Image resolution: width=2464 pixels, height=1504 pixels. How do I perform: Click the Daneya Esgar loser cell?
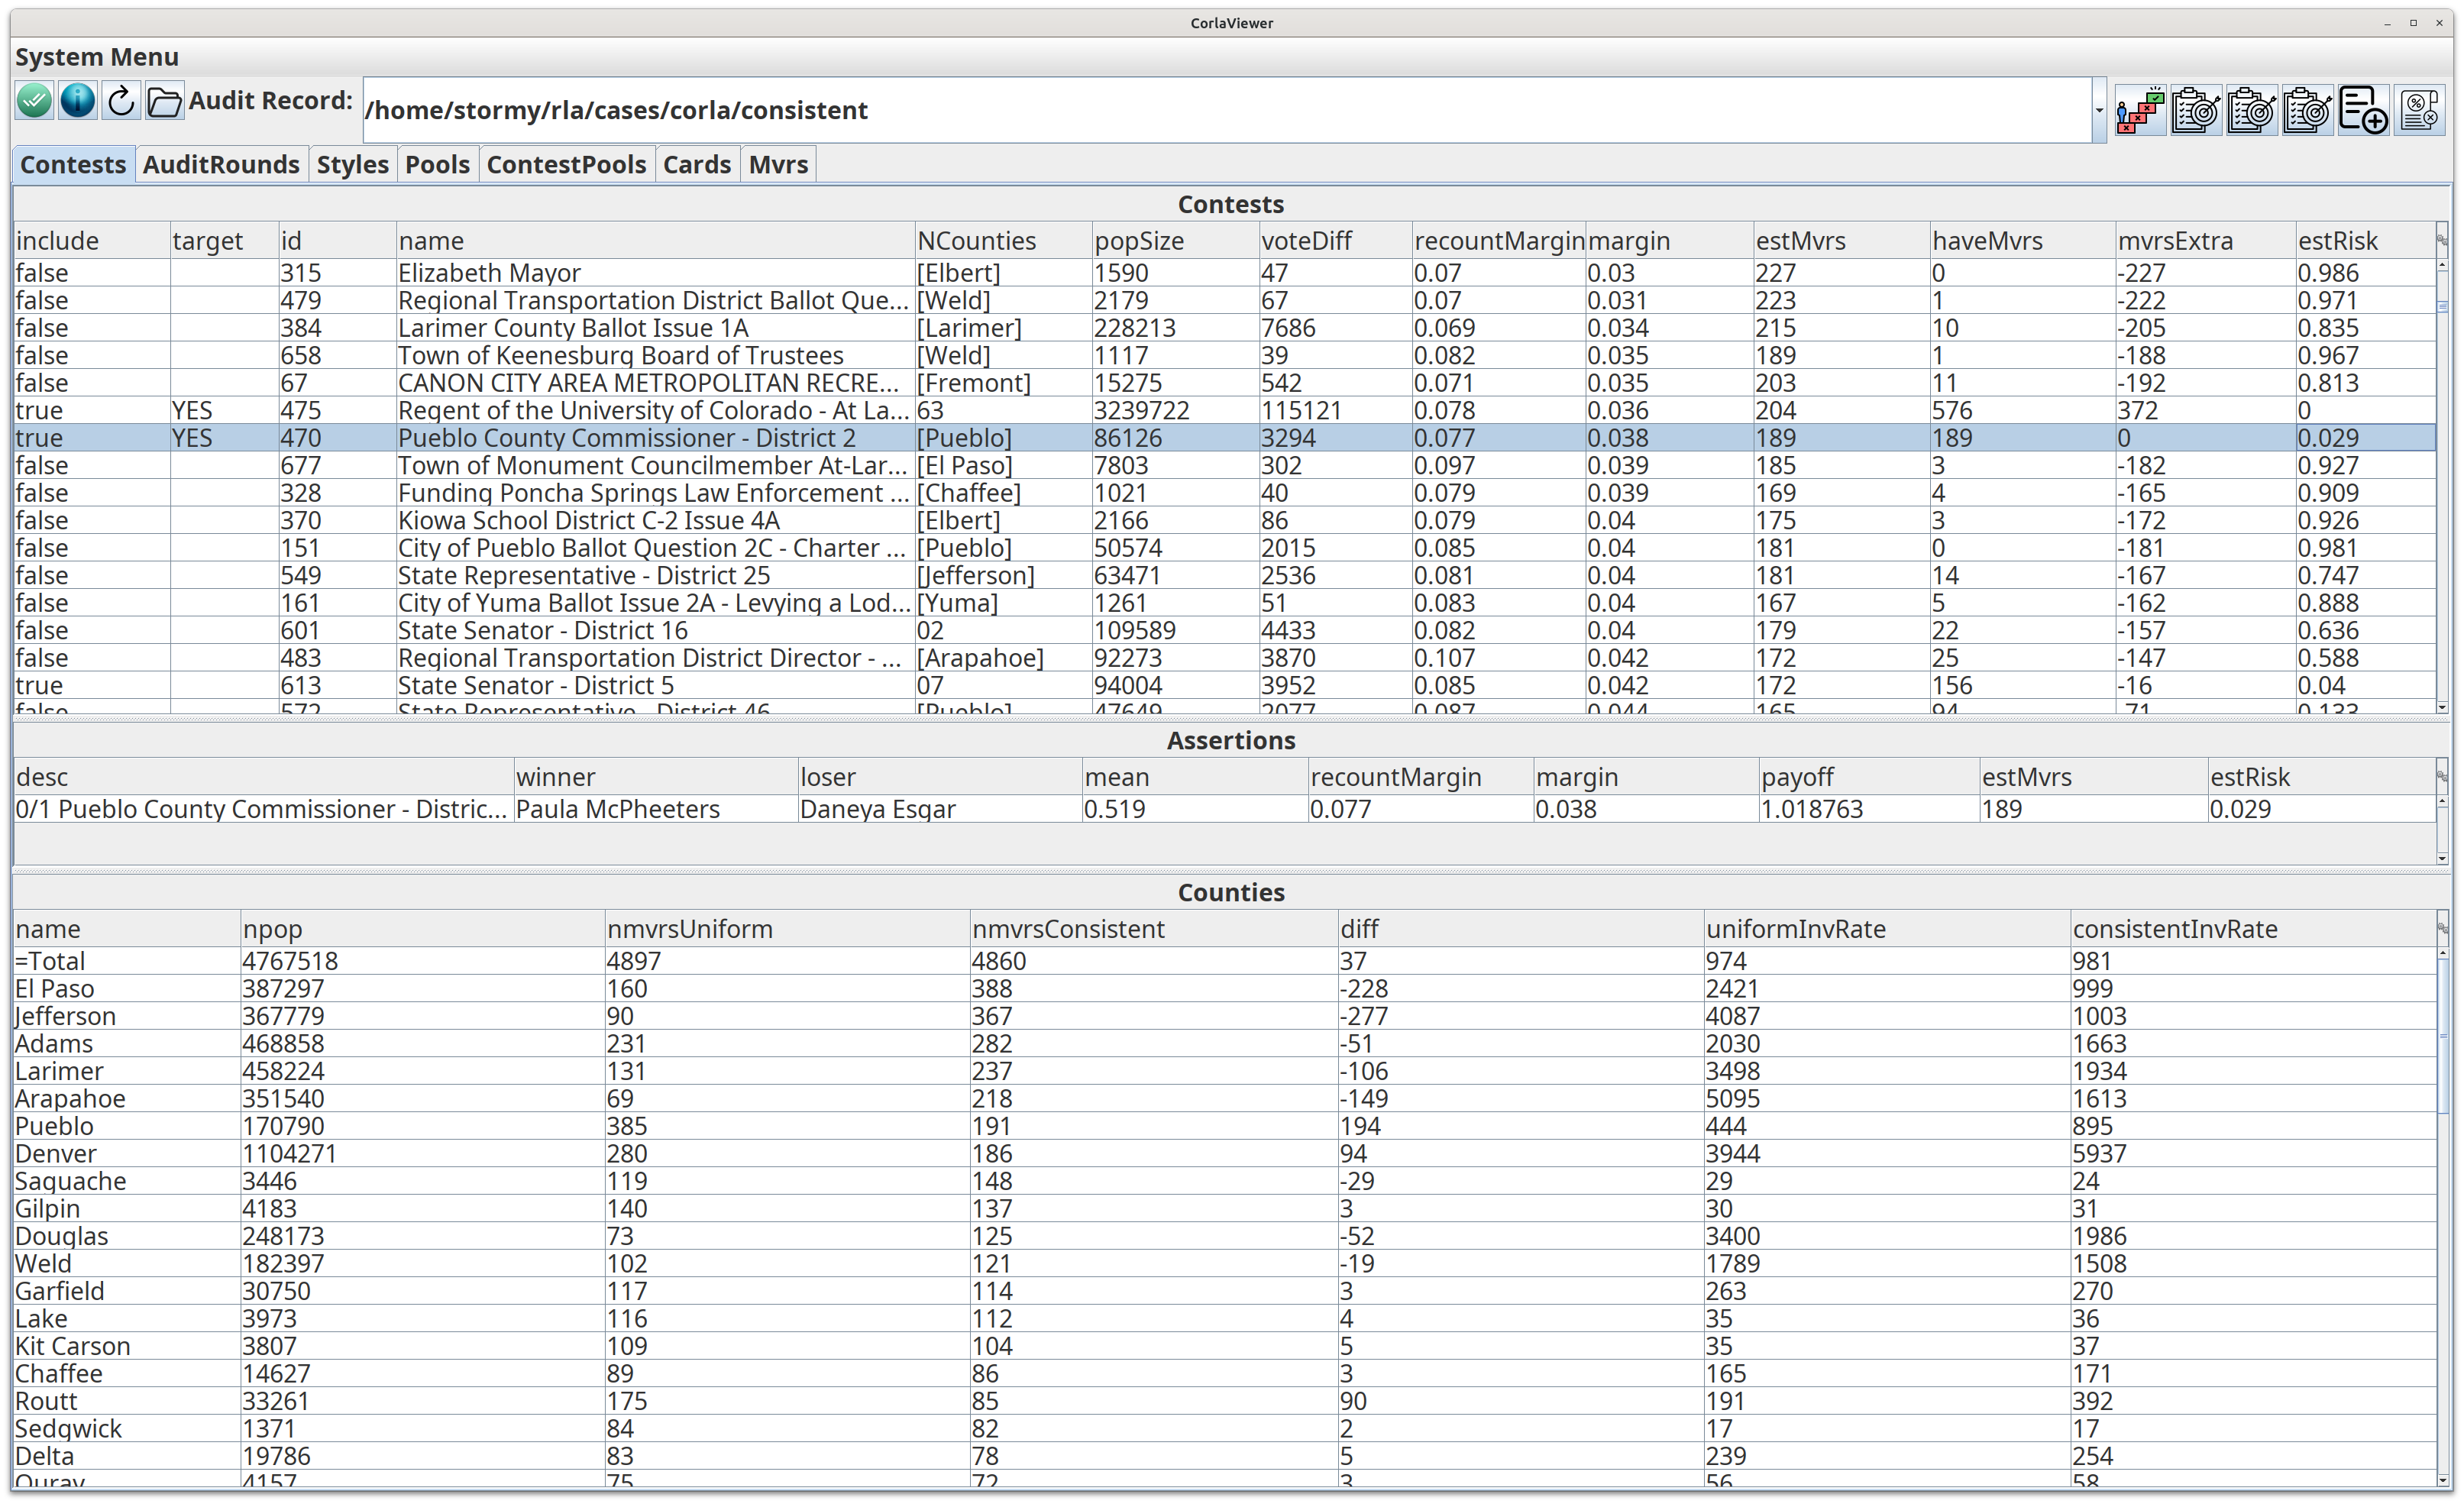click(x=940, y=809)
